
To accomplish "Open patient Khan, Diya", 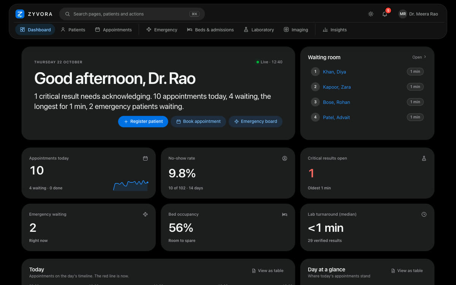I will [x=334, y=72].
